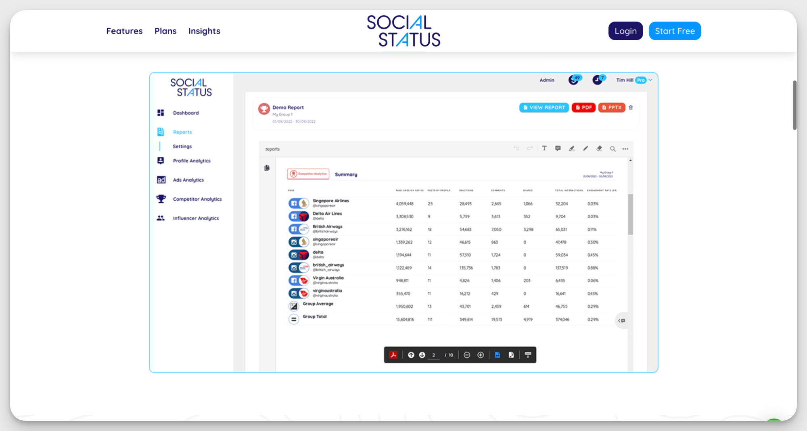Viewport: 807px width, 431px height.
Task: Click the Login button
Action: point(625,31)
